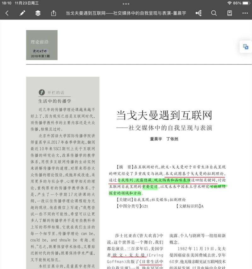Tap author name 董晨宇
Image resolution: width=252 pixels, height=269 pixels.
(156, 139)
